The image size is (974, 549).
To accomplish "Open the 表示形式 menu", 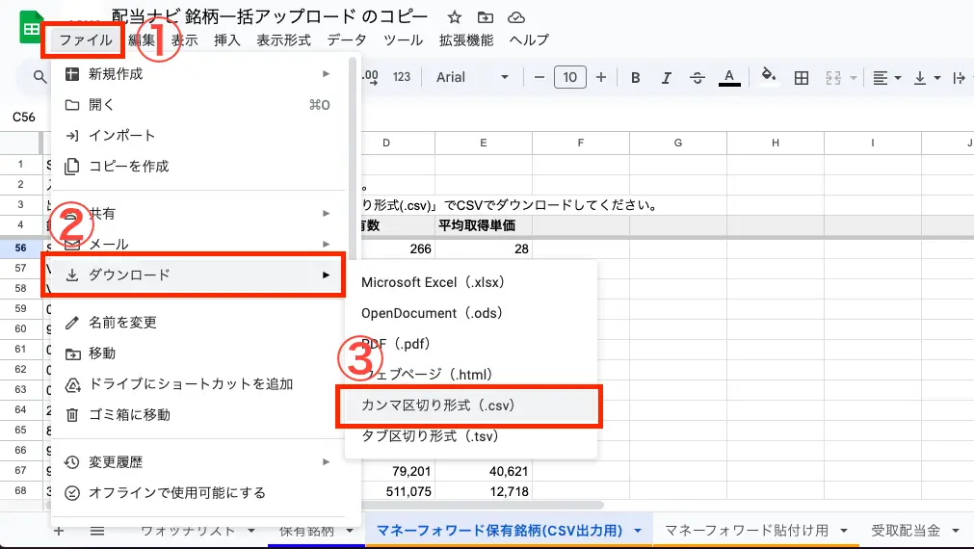I will point(283,40).
